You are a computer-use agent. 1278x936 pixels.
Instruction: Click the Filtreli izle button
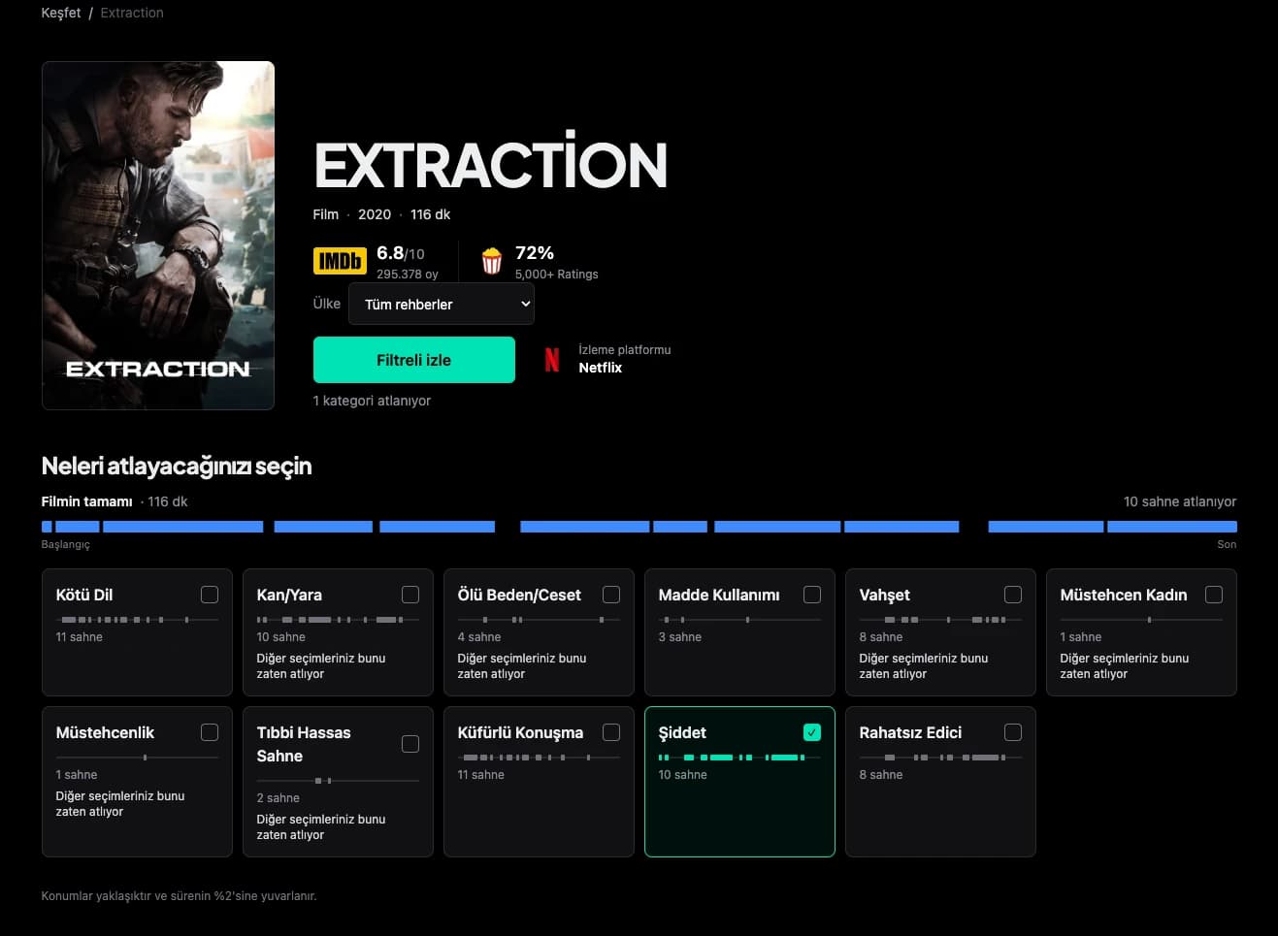(x=414, y=360)
